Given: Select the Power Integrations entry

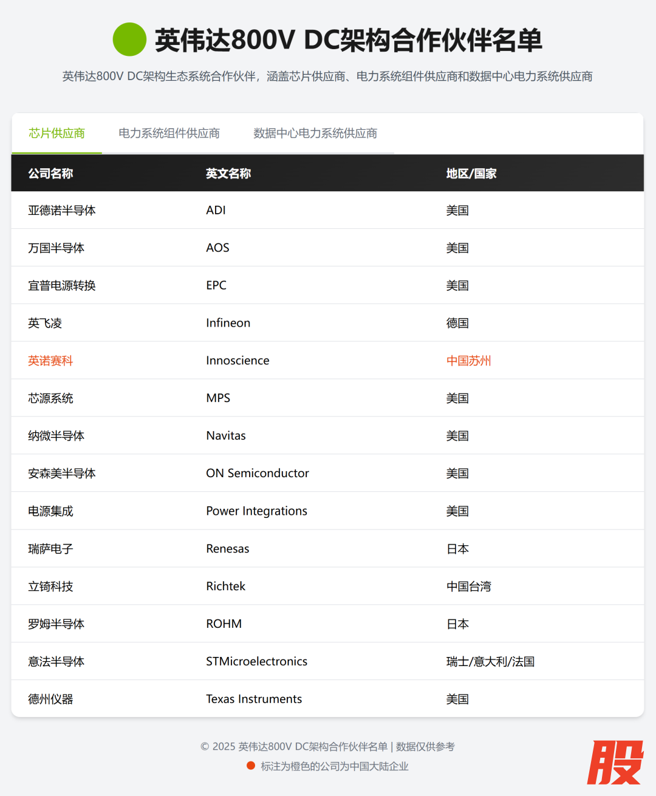Looking at the screenshot, I should coord(256,511).
